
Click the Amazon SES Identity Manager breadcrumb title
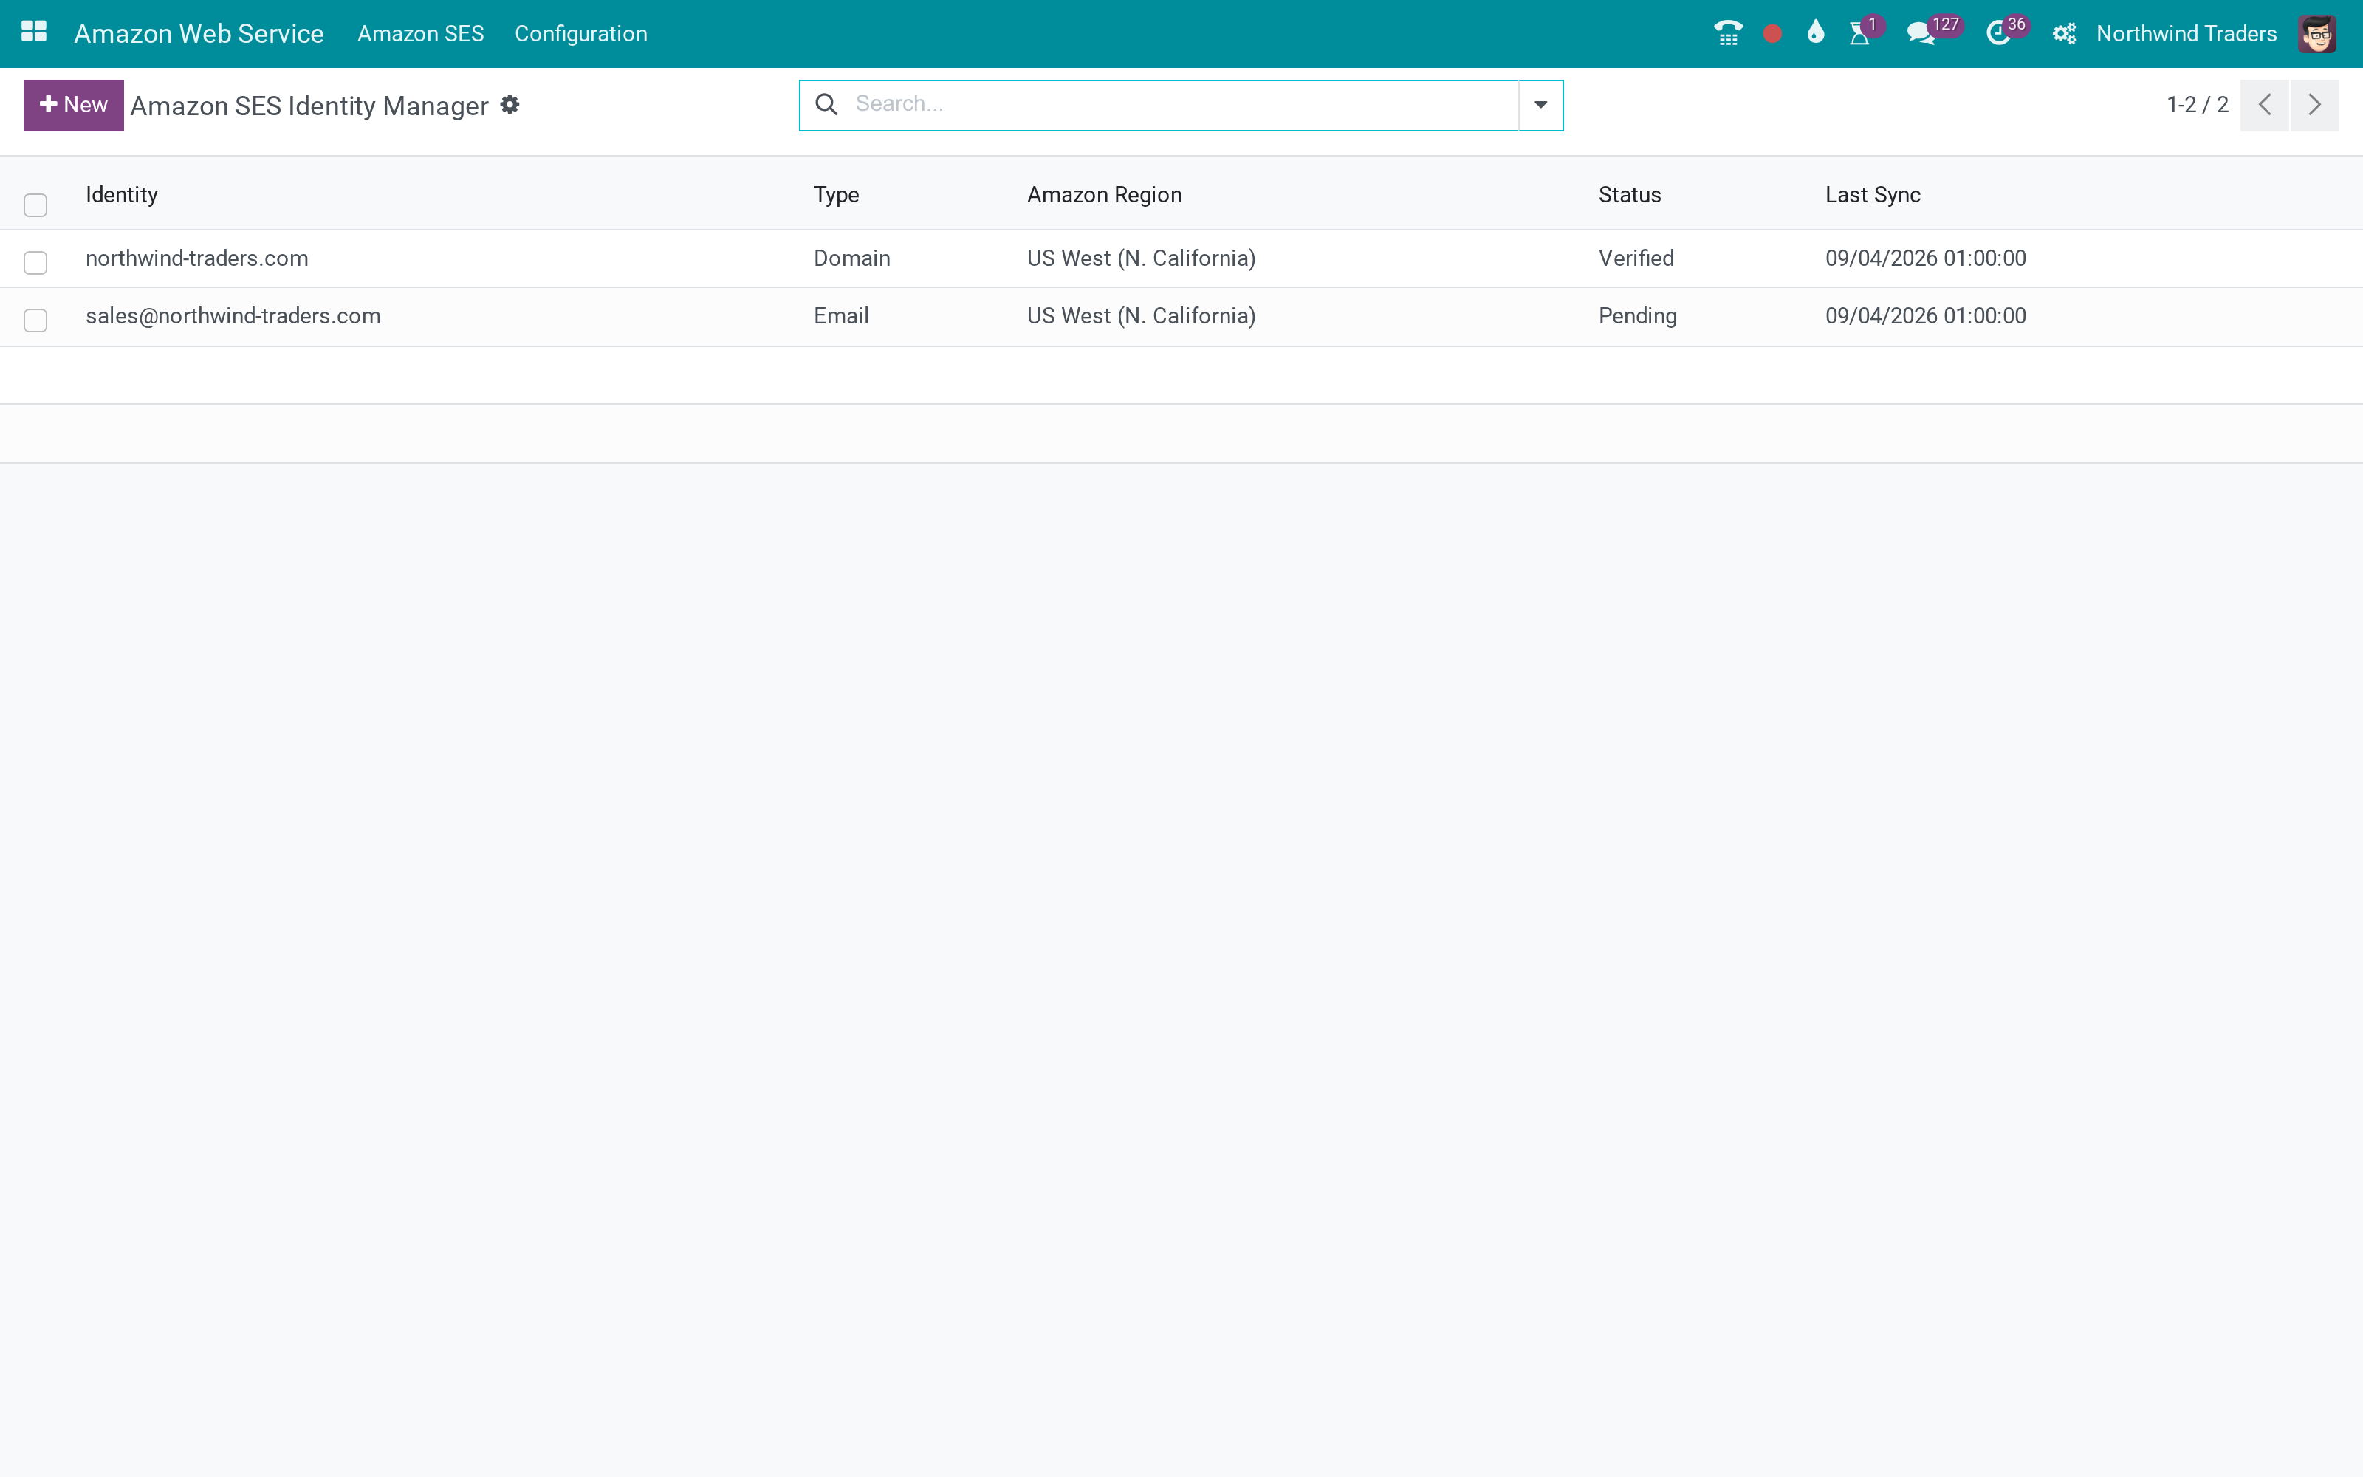tap(309, 106)
